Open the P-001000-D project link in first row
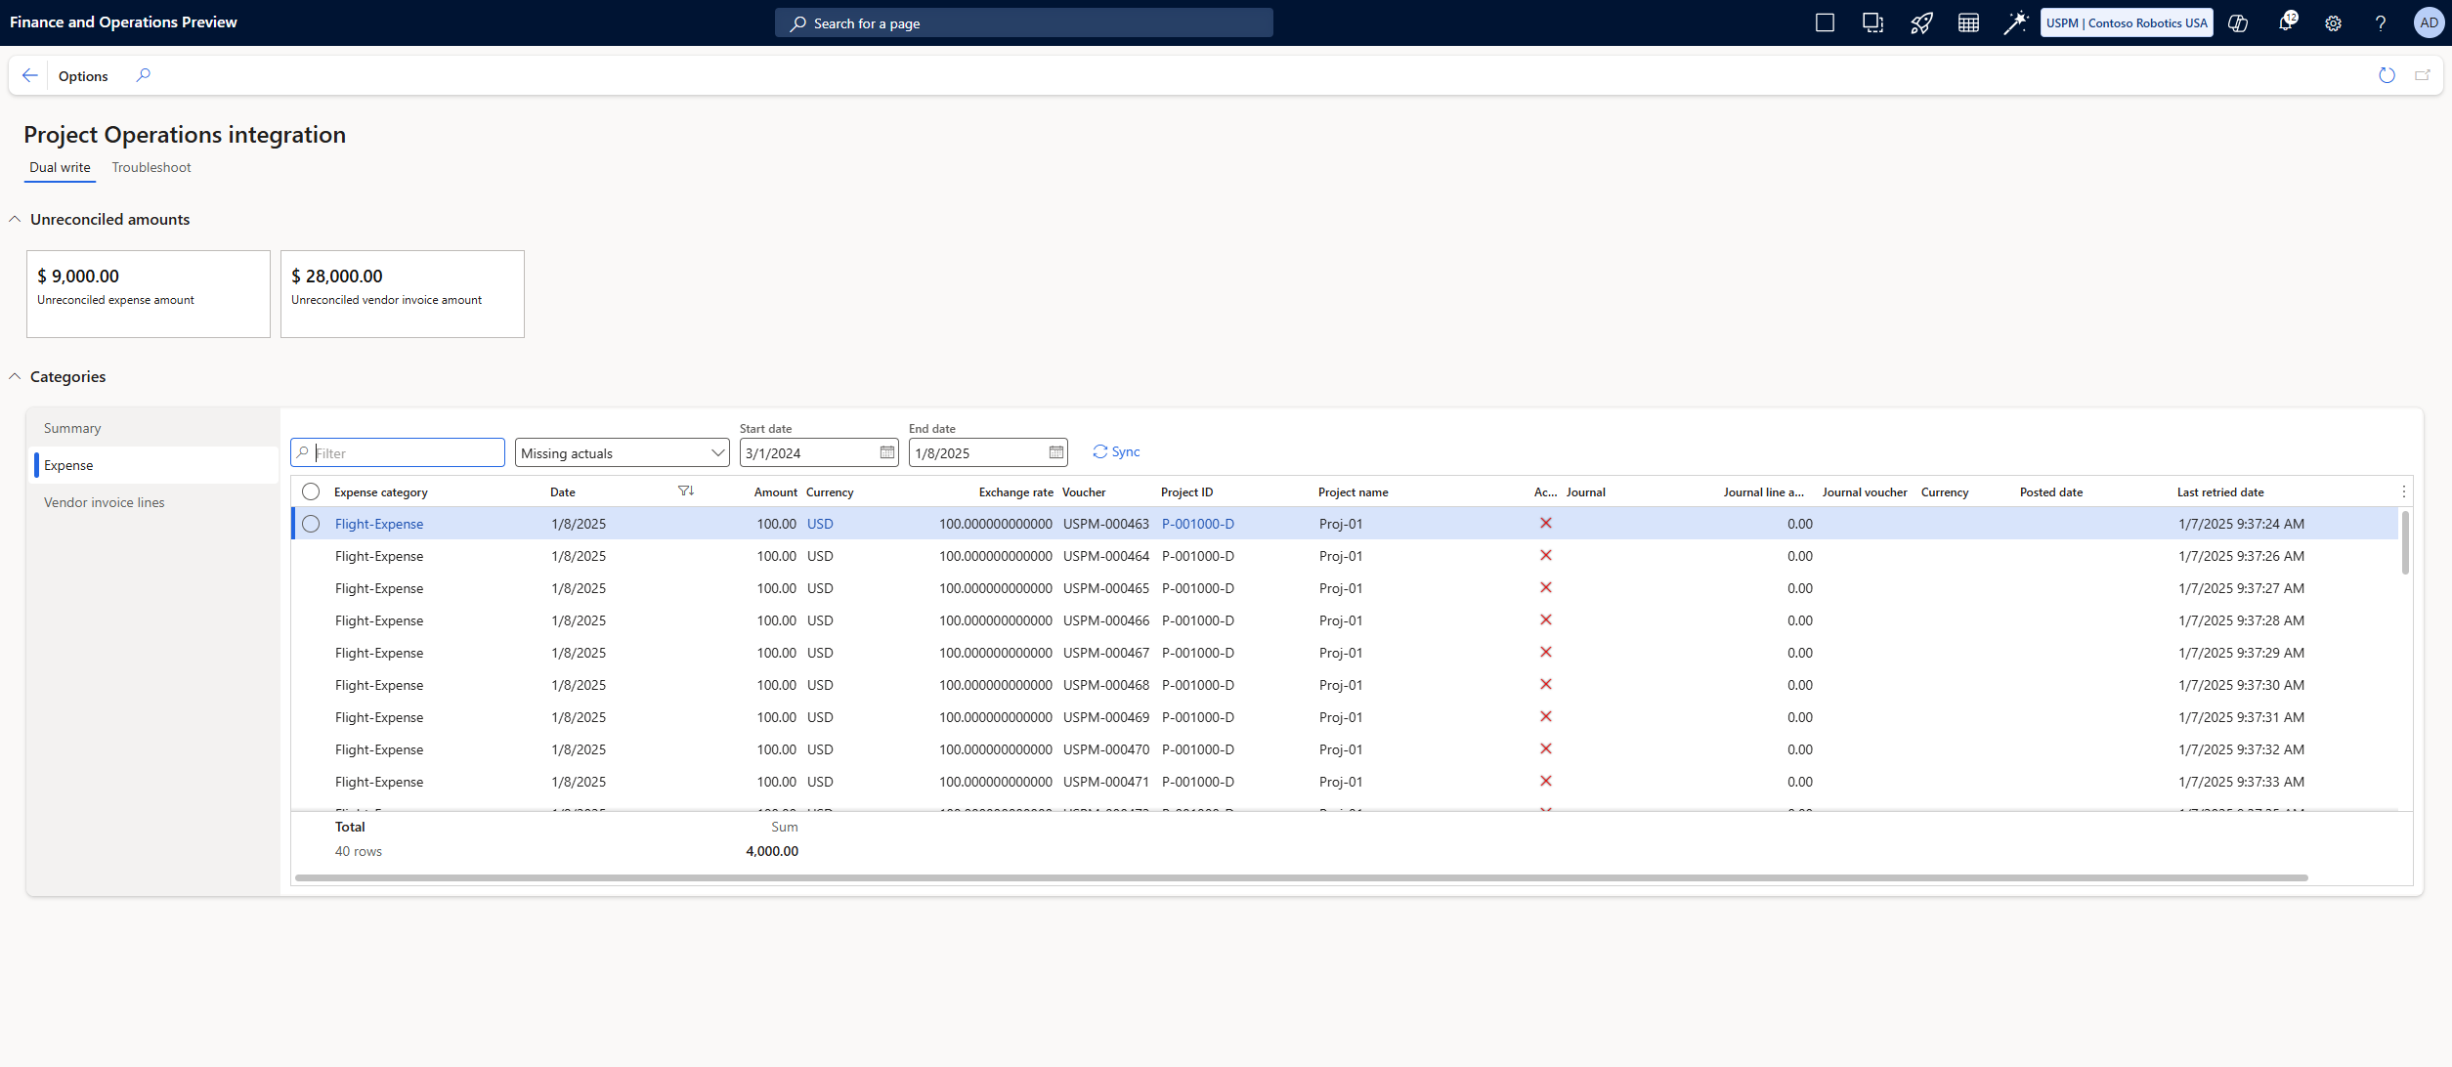The width and height of the screenshot is (2452, 1067). pyautogui.click(x=1198, y=524)
